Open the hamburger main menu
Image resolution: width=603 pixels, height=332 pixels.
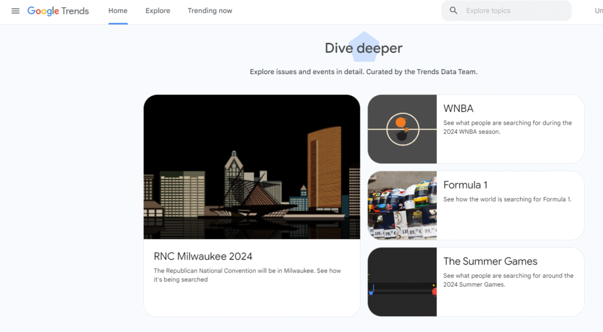(x=15, y=11)
